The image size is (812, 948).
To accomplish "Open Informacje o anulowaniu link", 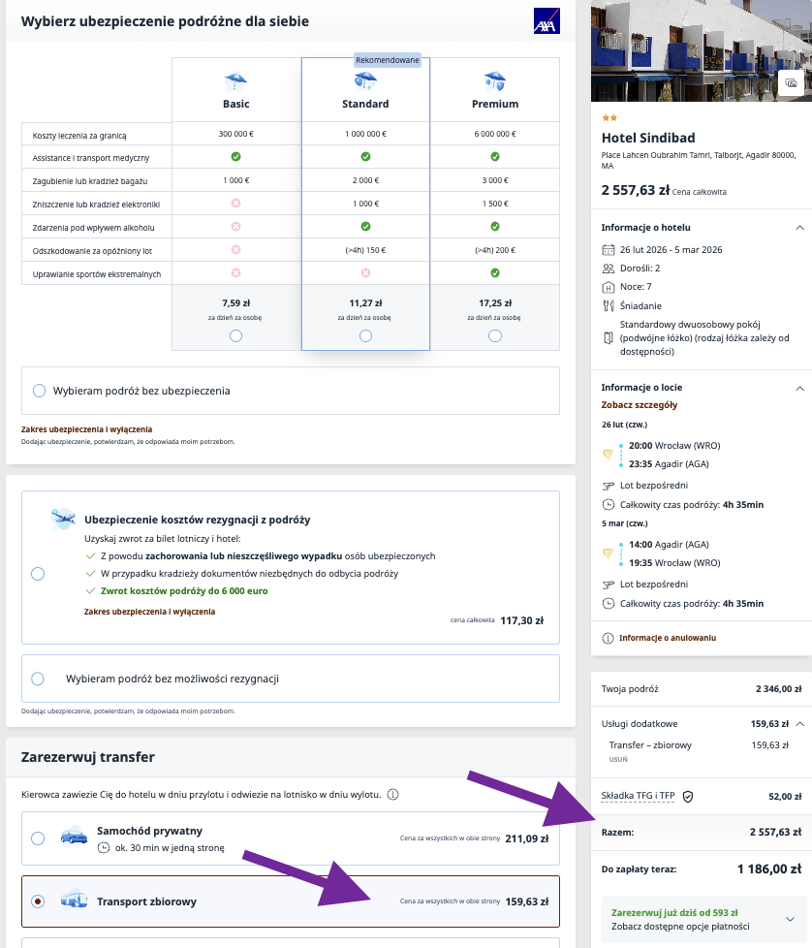I will (667, 638).
